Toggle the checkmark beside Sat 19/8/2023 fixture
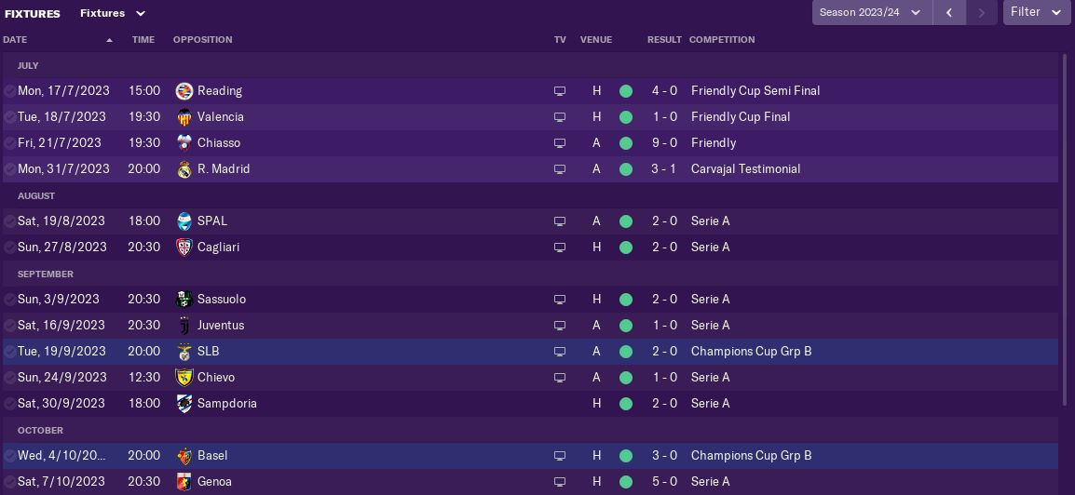This screenshot has width=1075, height=495. pyautogui.click(x=9, y=221)
